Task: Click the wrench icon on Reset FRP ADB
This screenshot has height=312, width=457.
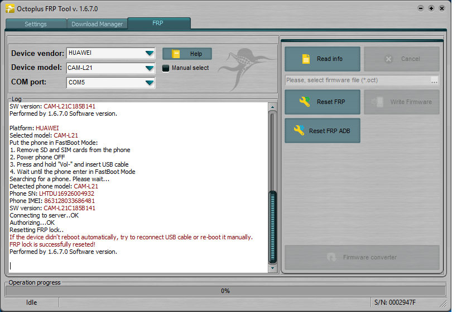Action: click(299, 130)
